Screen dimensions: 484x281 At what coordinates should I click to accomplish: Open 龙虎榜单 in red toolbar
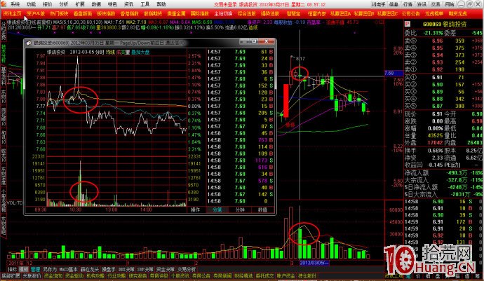(x=434, y=13)
